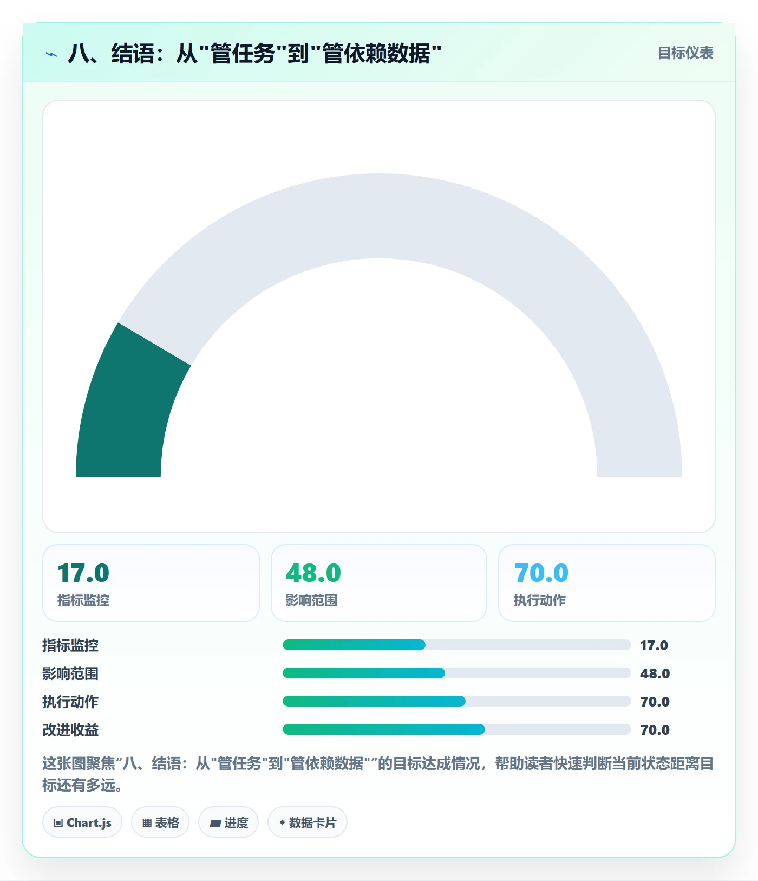
Task: Click the 70.0 value beside 改进收益 bar
Action: (x=655, y=730)
